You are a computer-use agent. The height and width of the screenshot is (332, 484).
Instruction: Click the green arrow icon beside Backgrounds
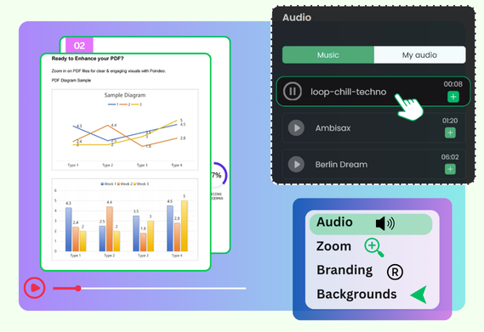pos(419,295)
